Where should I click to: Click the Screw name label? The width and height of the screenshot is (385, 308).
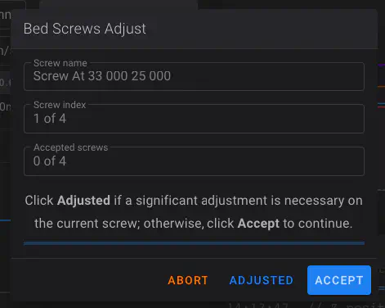click(x=60, y=63)
